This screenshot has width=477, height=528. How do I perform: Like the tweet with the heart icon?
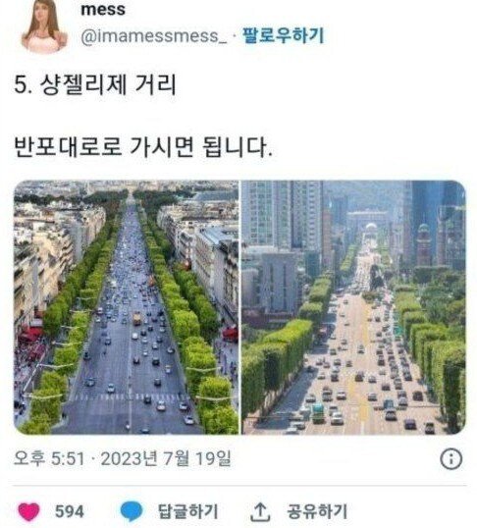tap(28, 511)
